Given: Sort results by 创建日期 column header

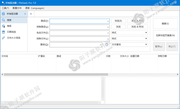Looking at the screenshot, I should pos(143,56).
